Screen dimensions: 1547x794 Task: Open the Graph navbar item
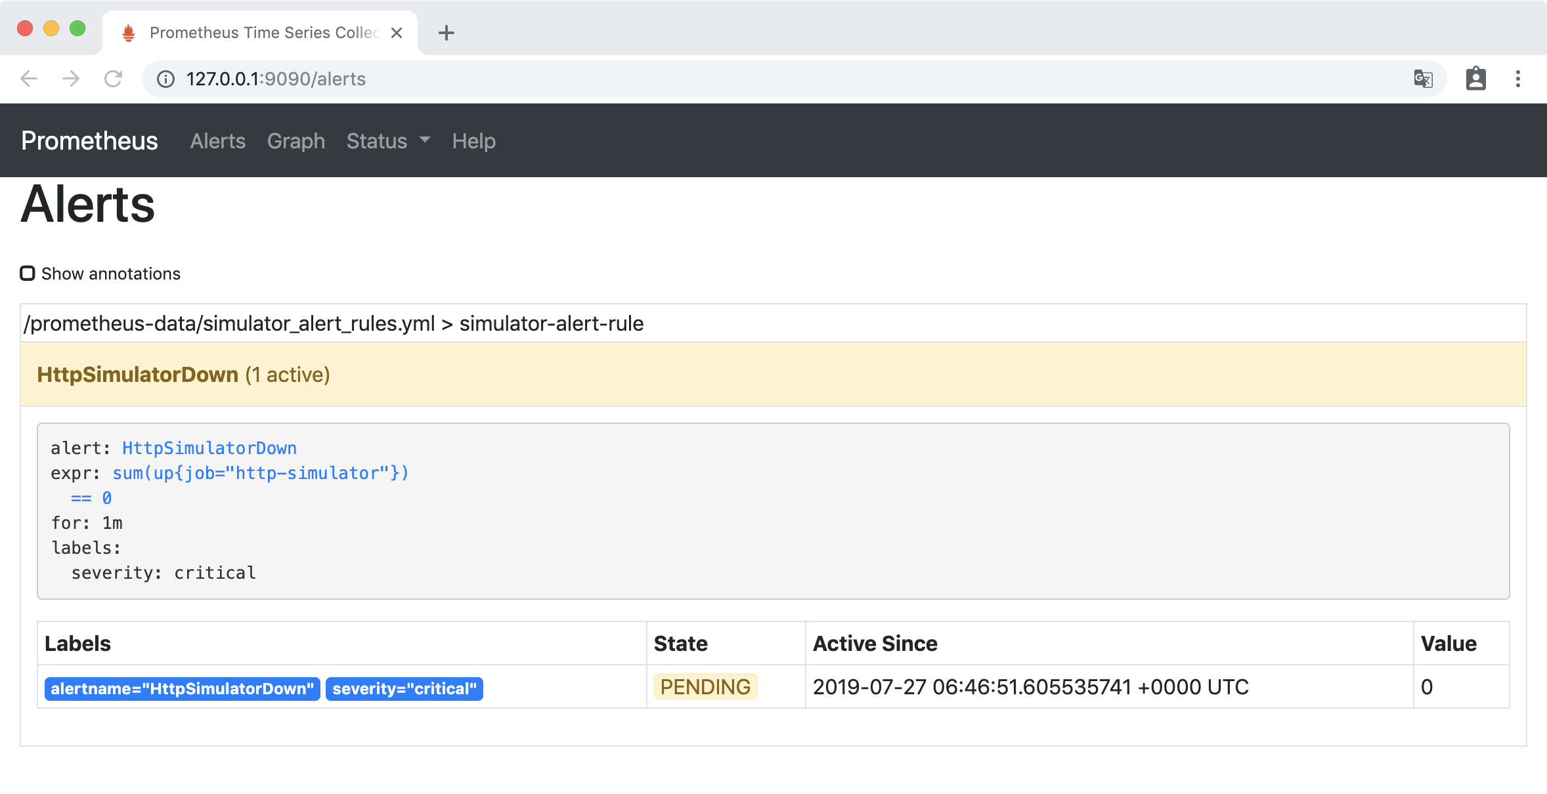(x=296, y=141)
